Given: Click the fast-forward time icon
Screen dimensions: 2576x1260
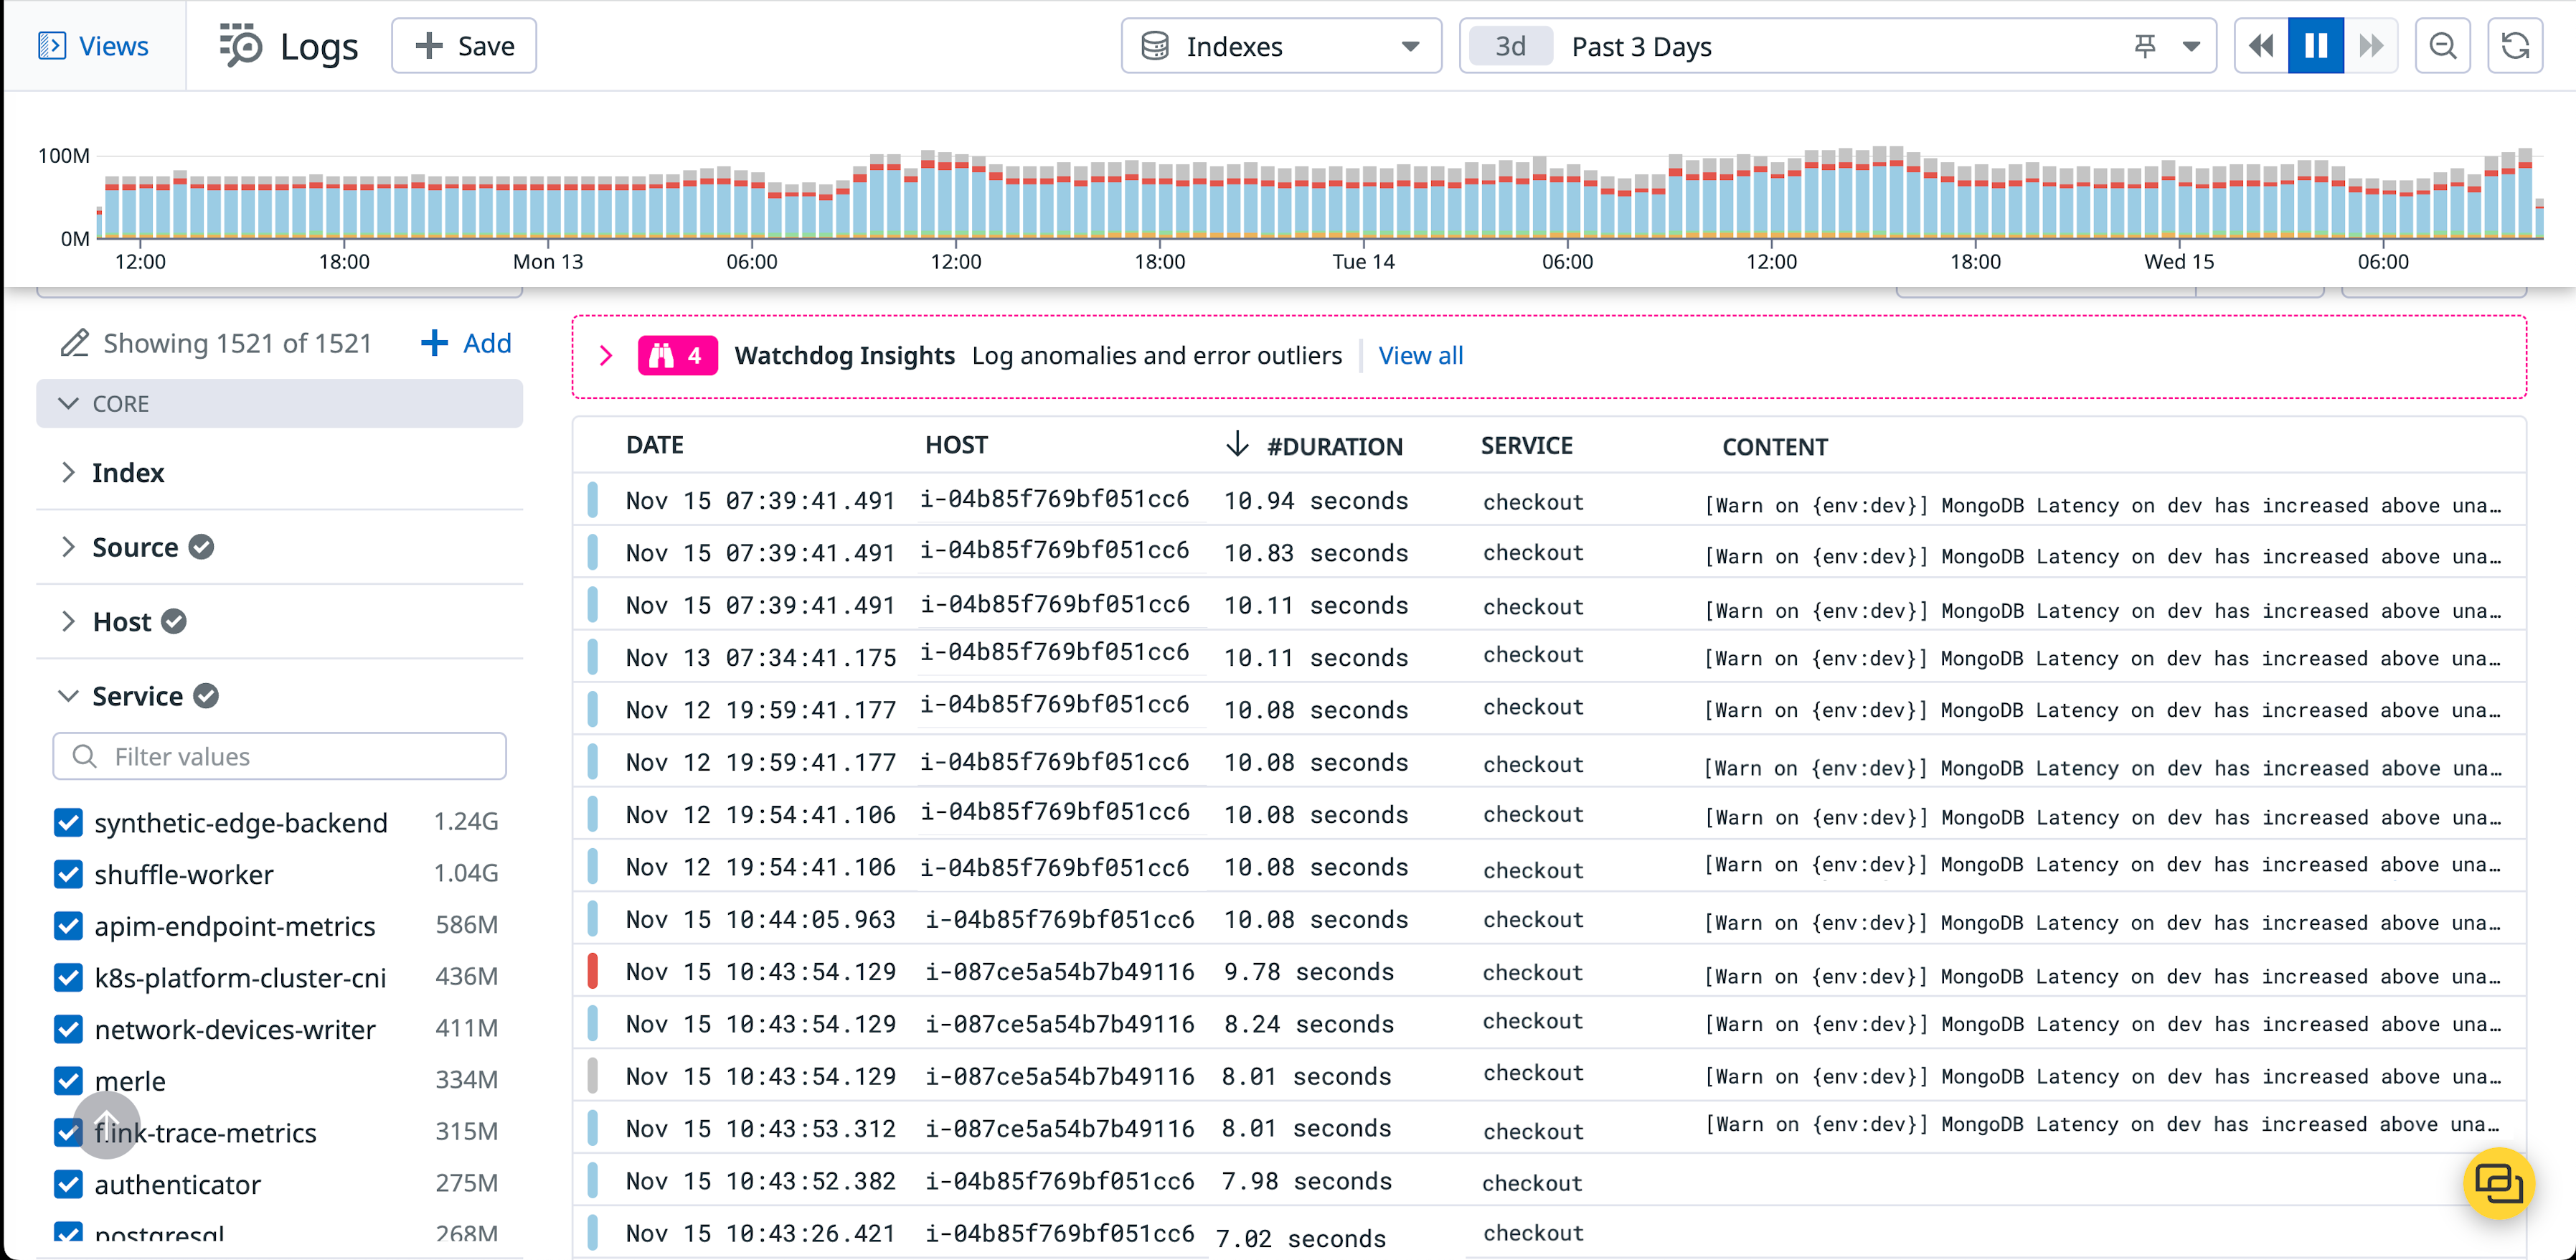Looking at the screenshot, I should point(2371,45).
